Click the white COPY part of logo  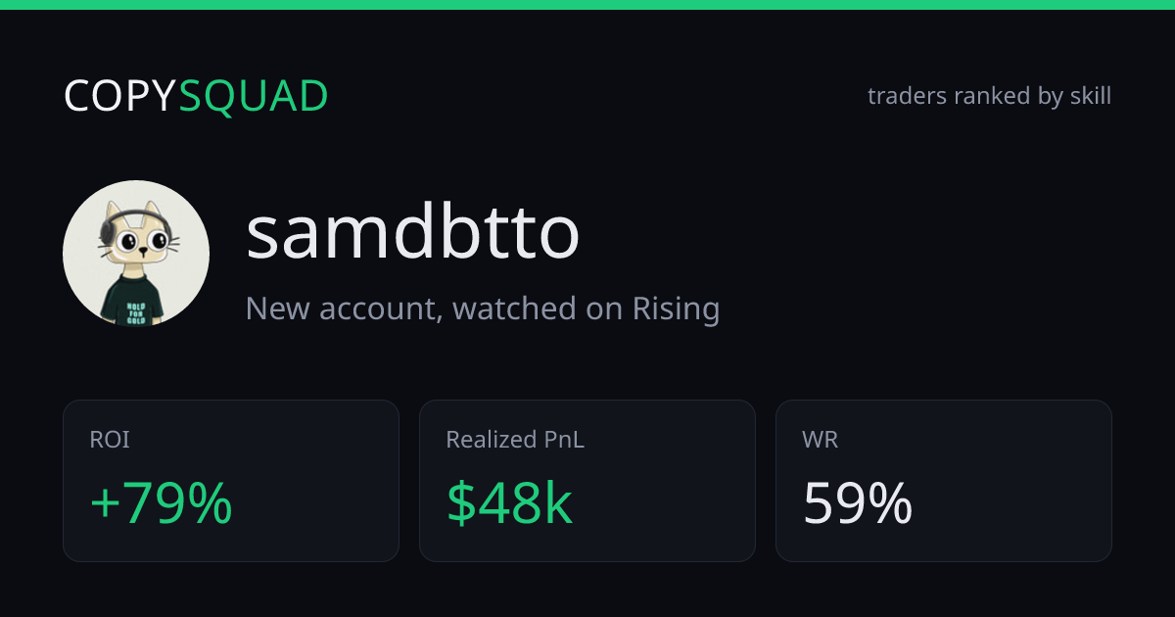tap(121, 96)
